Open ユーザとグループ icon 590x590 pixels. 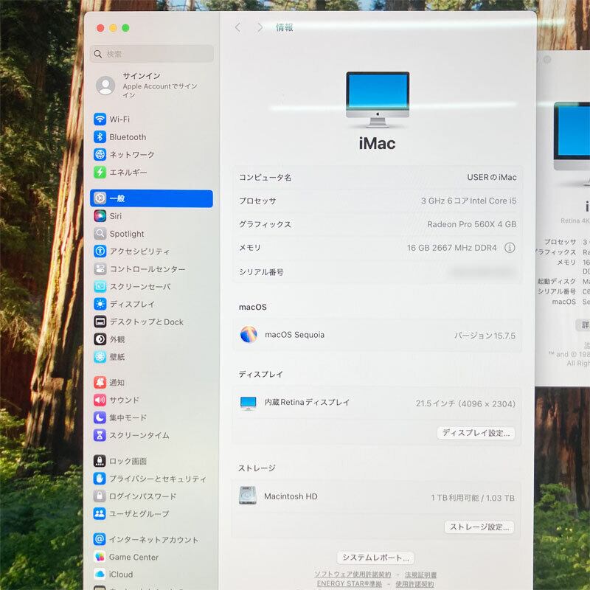click(100, 513)
